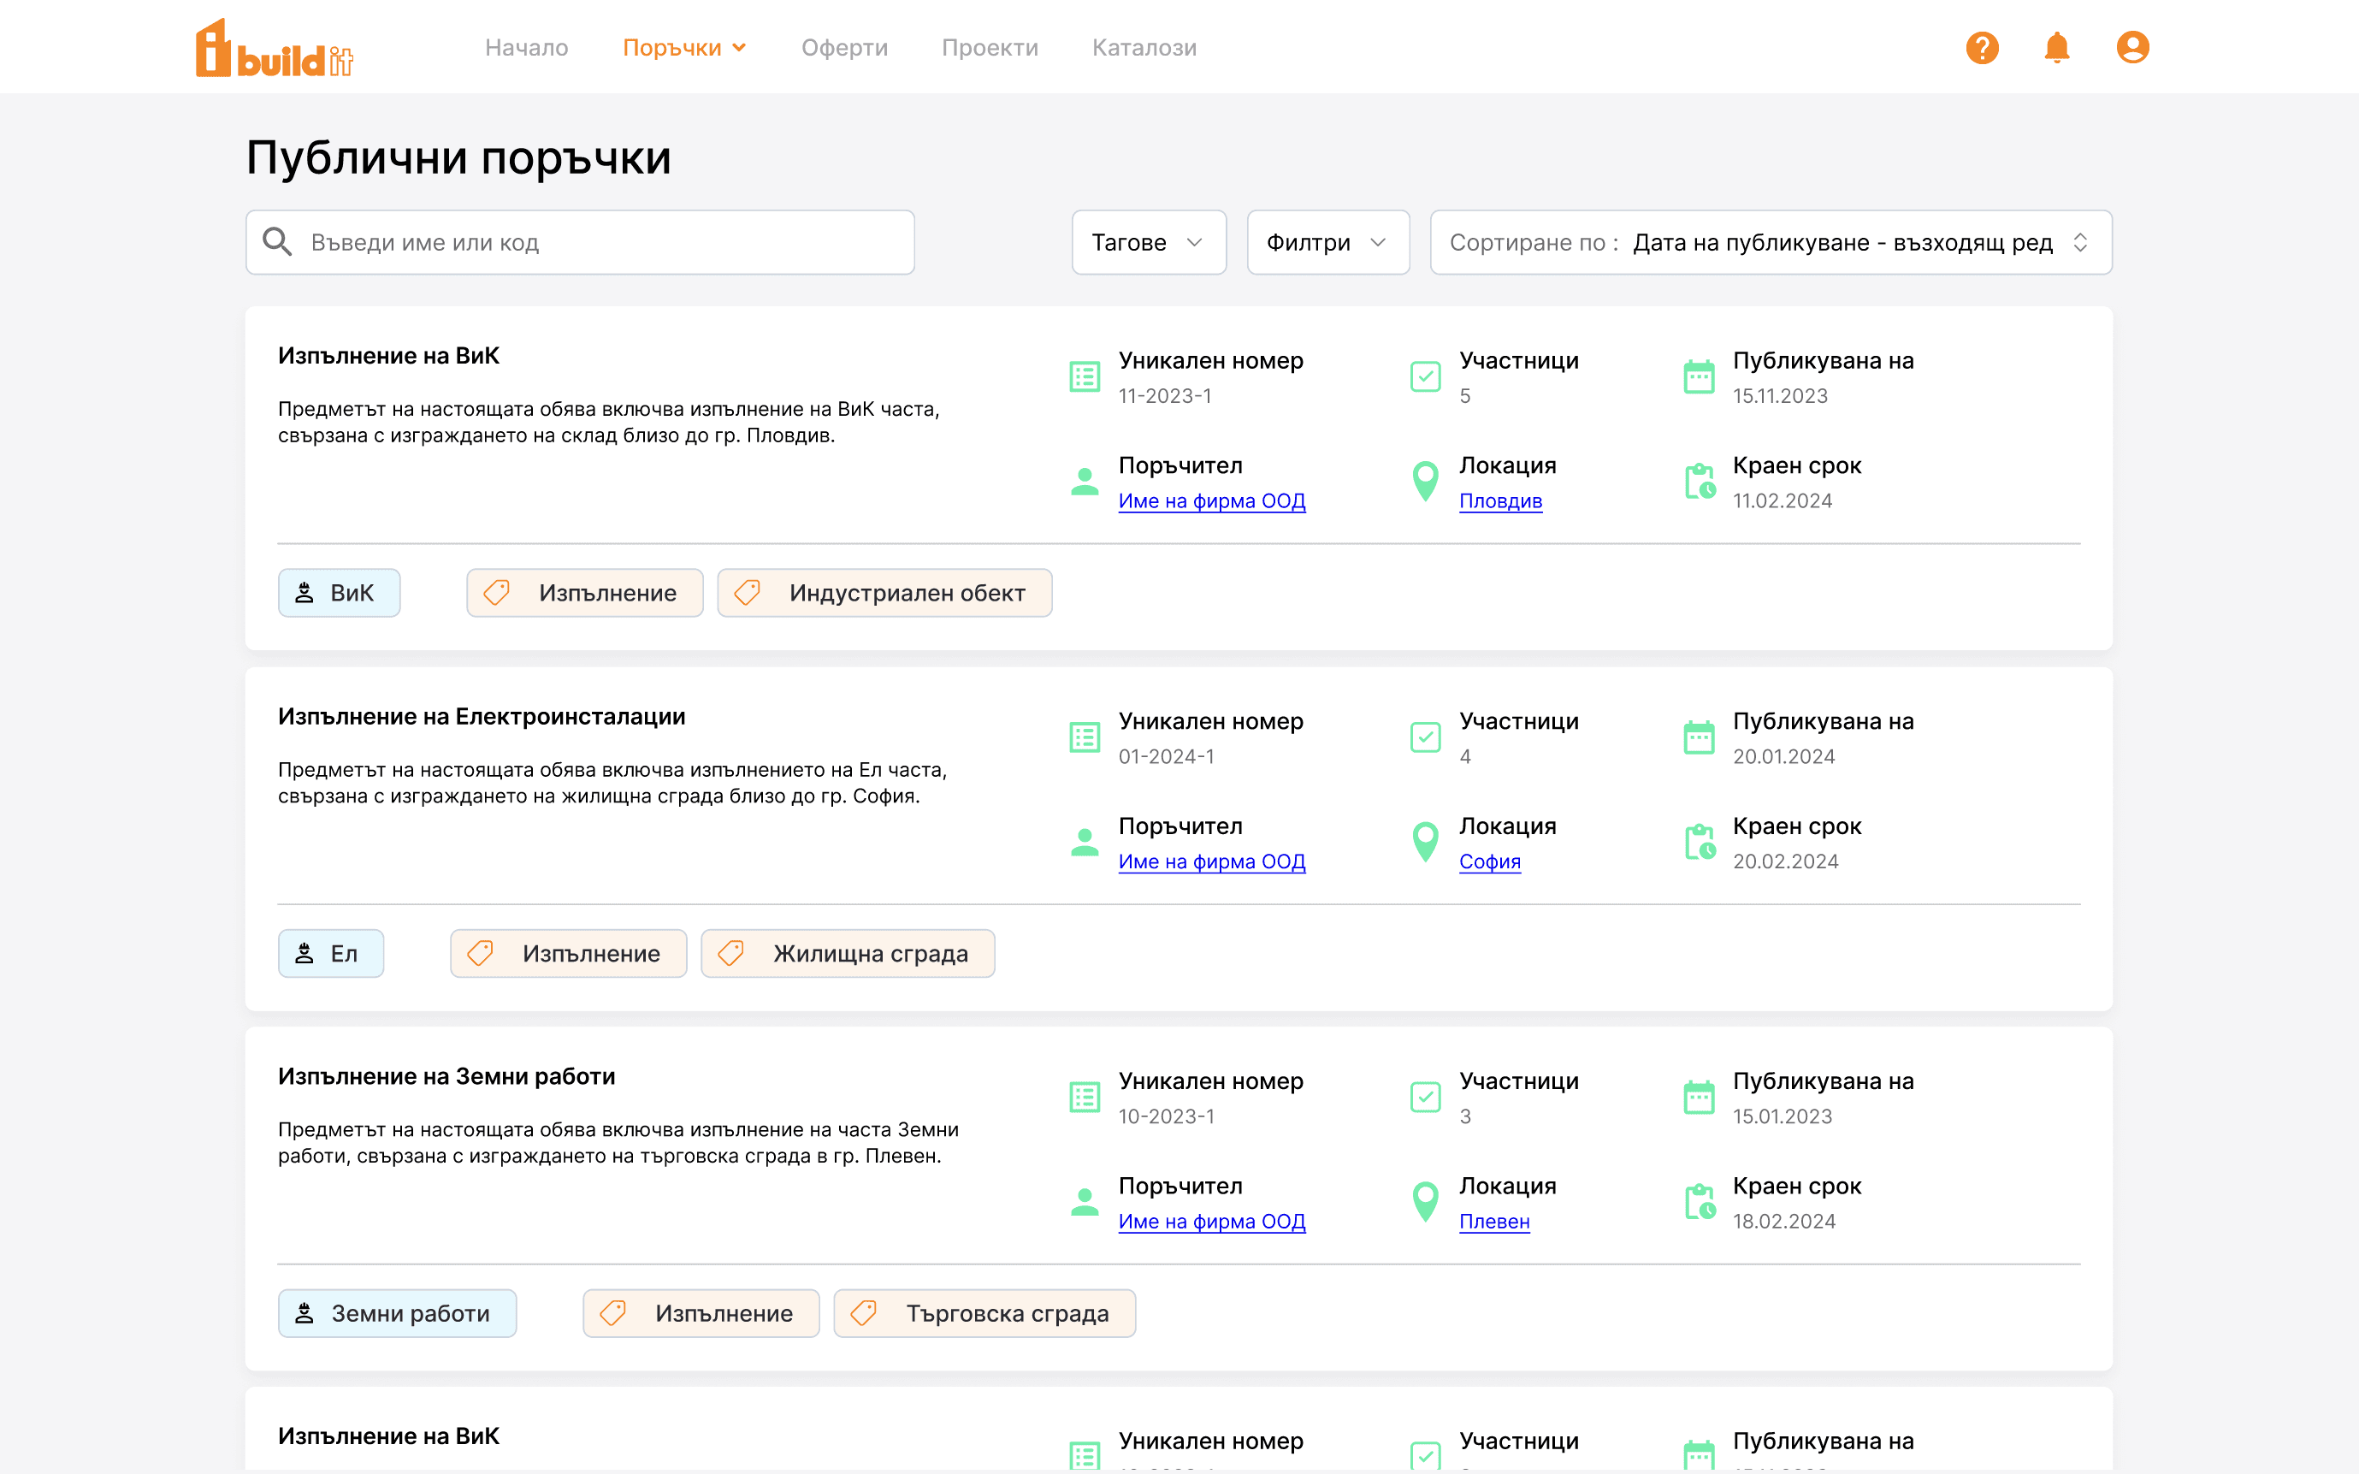Click map pin icon next to Плевен
This screenshot has height=1474, width=2359.
(x=1426, y=1202)
